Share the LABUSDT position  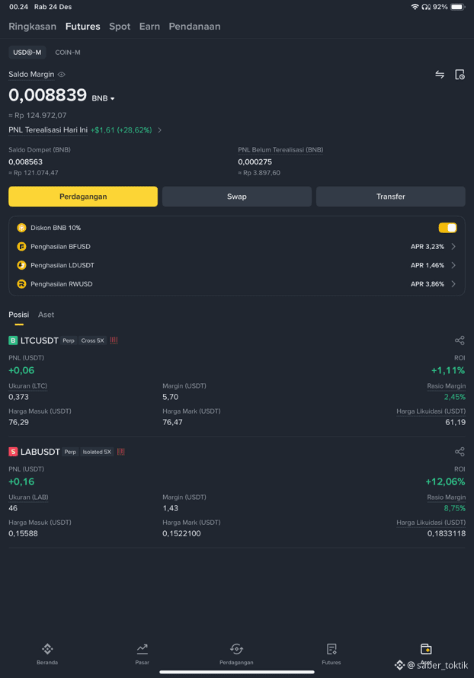click(460, 452)
